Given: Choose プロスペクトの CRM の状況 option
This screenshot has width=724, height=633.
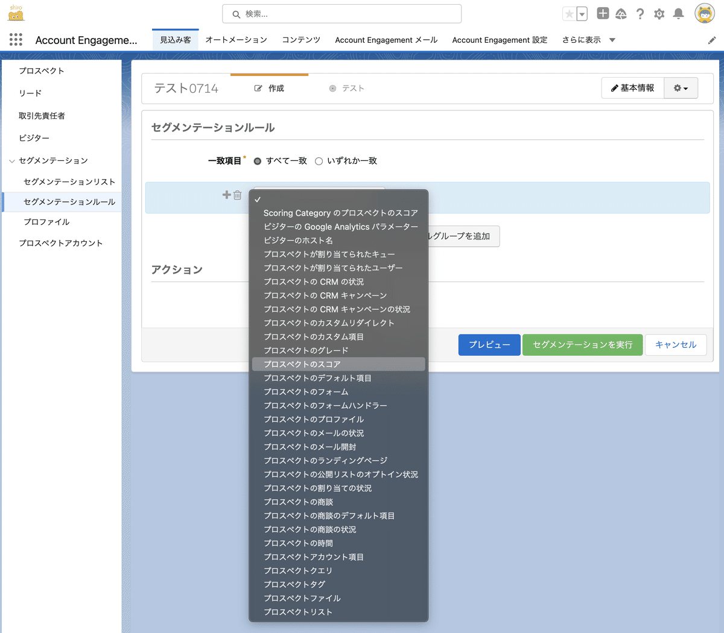Looking at the screenshot, I should pyautogui.click(x=338, y=282).
